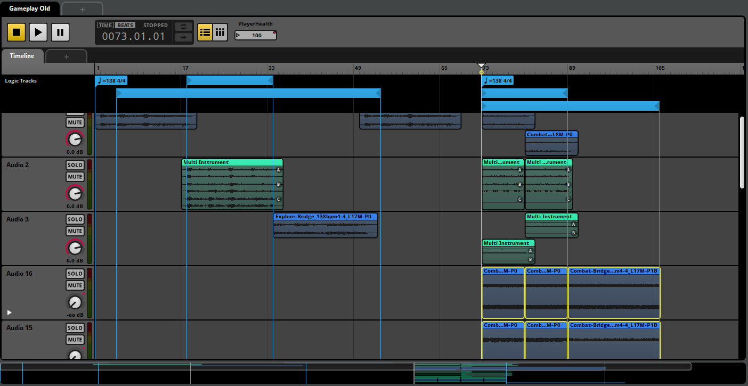Solo the Audio 15 track
This screenshot has width=748, height=386.
coord(75,328)
